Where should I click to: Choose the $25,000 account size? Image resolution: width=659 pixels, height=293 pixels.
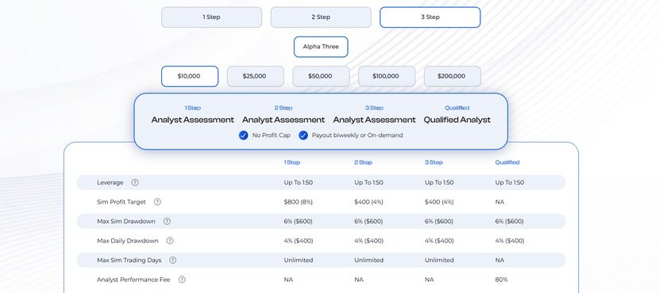255,76
